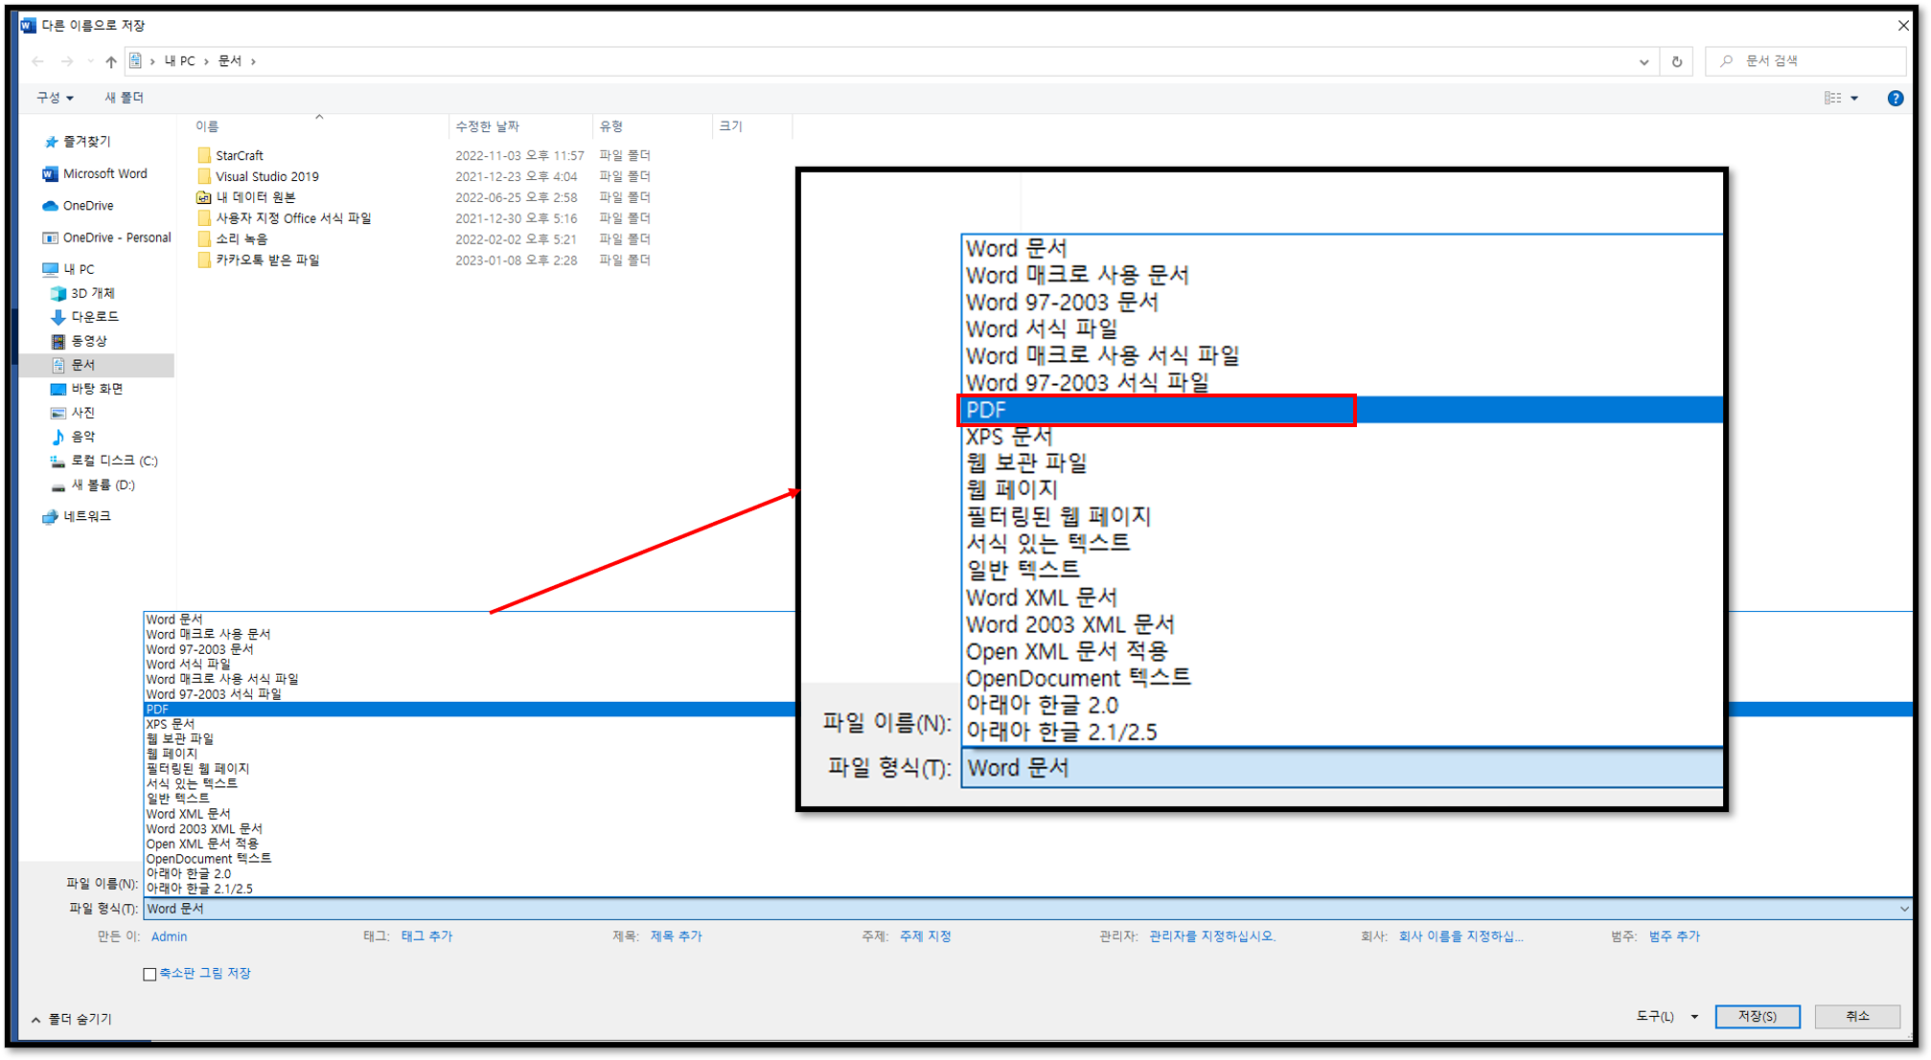
Task: Open the 음악 folder in sidebar
Action: [73, 437]
